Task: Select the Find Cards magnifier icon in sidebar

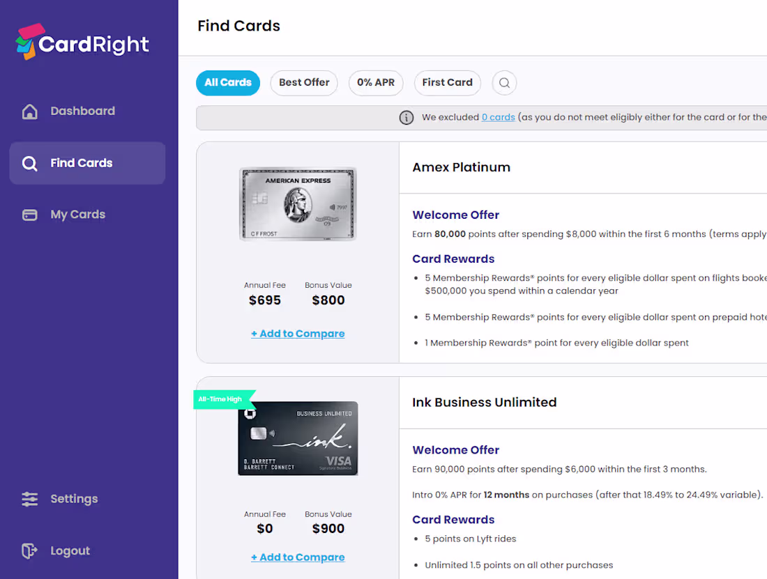Action: (x=29, y=162)
